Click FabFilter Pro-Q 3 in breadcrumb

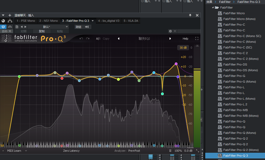click(249, 2)
